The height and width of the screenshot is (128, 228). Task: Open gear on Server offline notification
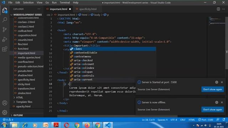pyautogui.click(x=217, y=102)
